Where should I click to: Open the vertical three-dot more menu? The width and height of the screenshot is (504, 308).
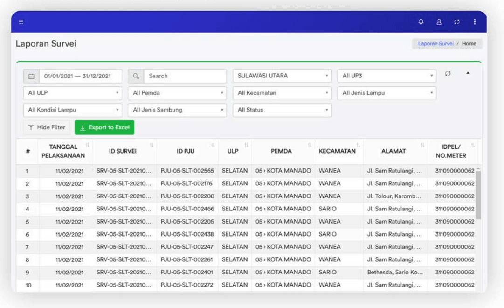pyautogui.click(x=475, y=21)
